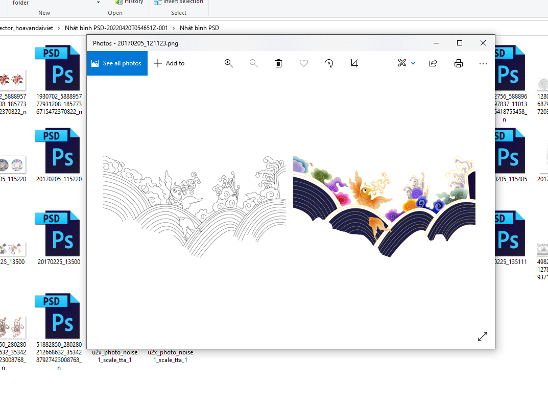Click 'Nhật bình PSD' breadcrumb folder
This screenshot has width=548, height=407.
click(x=199, y=28)
